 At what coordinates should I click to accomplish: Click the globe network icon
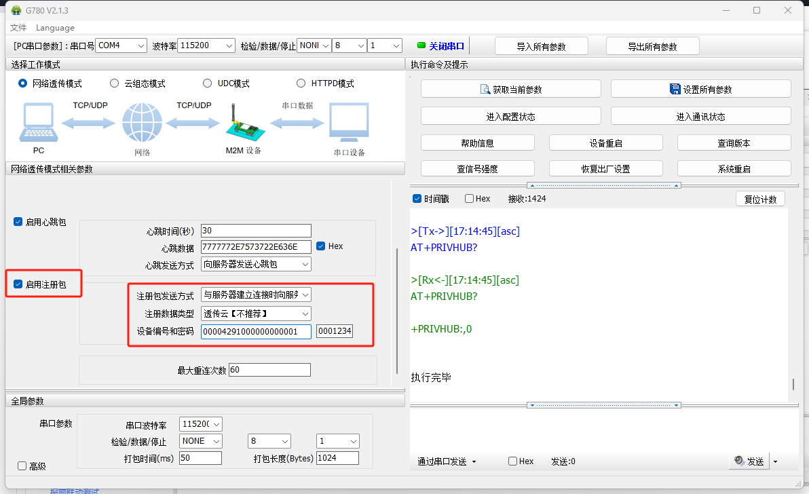coord(142,123)
